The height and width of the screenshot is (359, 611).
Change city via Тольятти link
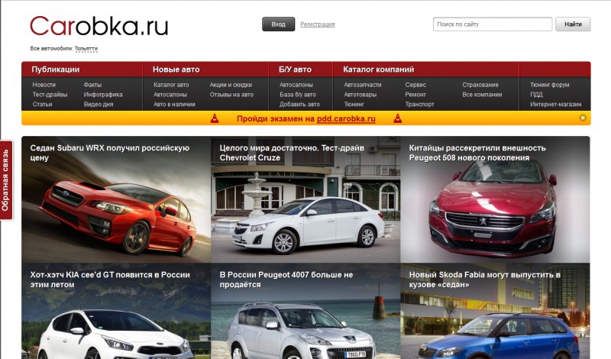(86, 49)
